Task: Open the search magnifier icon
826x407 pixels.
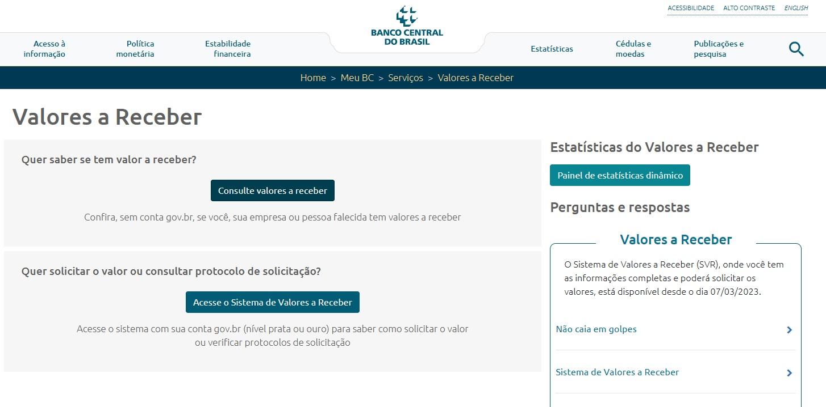Action: (x=796, y=49)
